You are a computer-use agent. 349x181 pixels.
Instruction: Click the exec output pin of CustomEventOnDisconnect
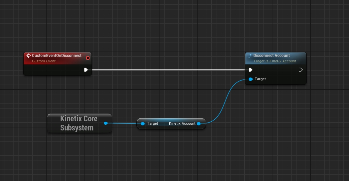[x=86, y=70]
